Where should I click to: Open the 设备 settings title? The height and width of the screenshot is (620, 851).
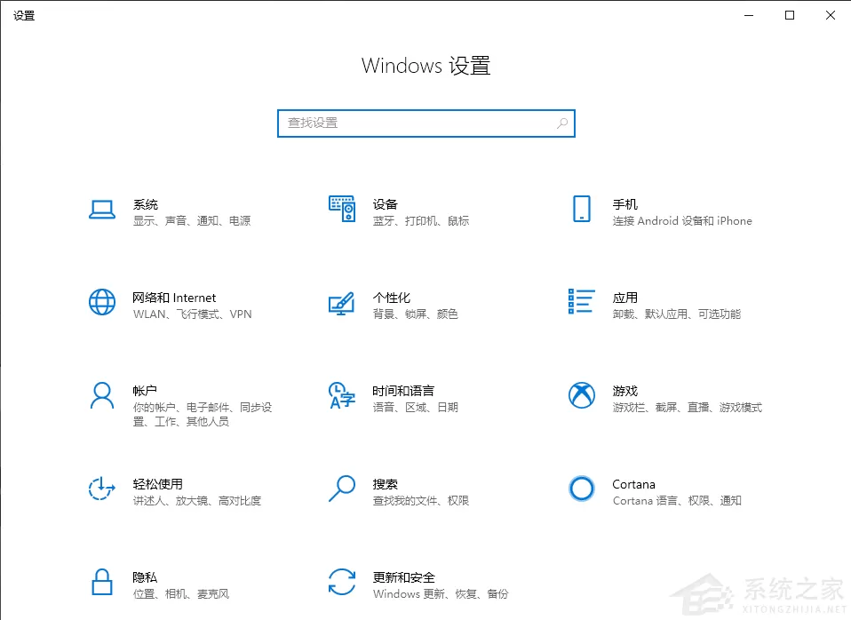coord(386,204)
